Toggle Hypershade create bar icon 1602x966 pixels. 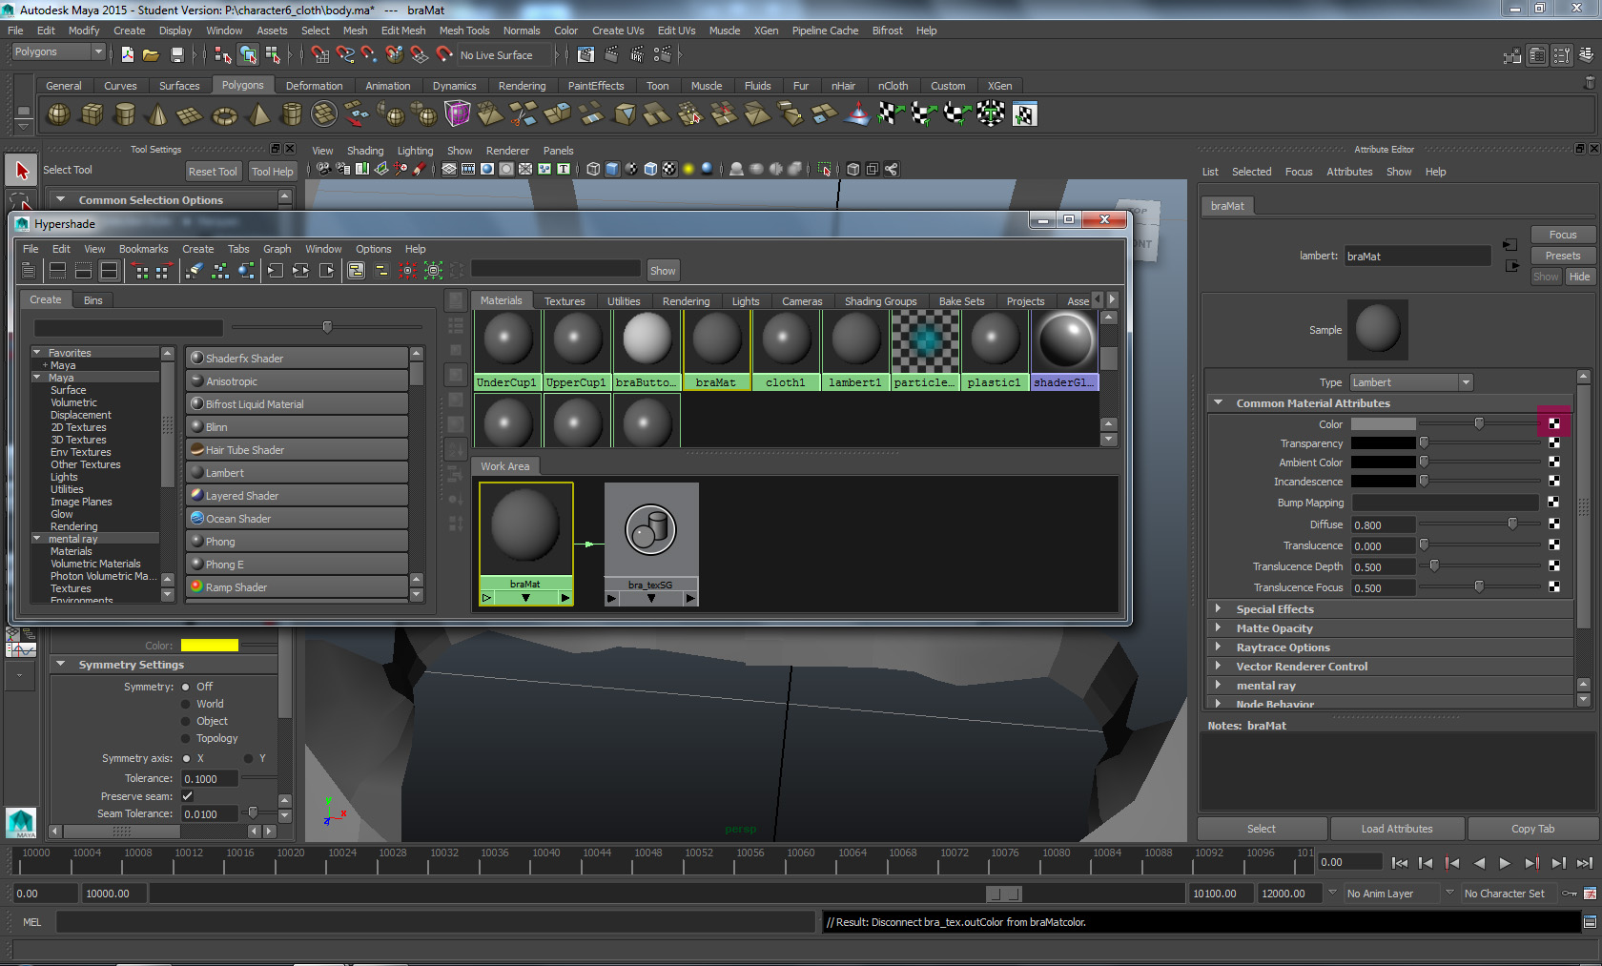coord(28,271)
